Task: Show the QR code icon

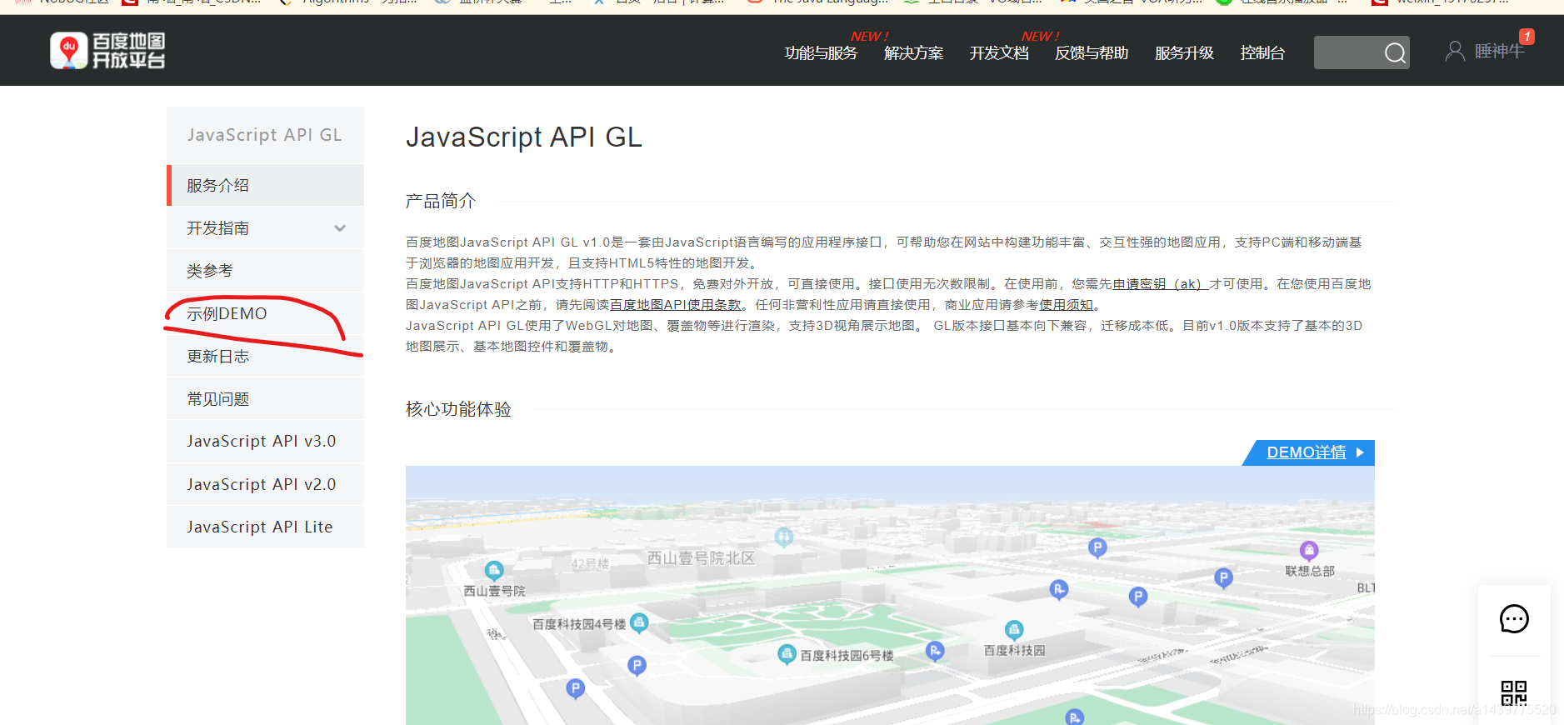Action: pos(1514,692)
